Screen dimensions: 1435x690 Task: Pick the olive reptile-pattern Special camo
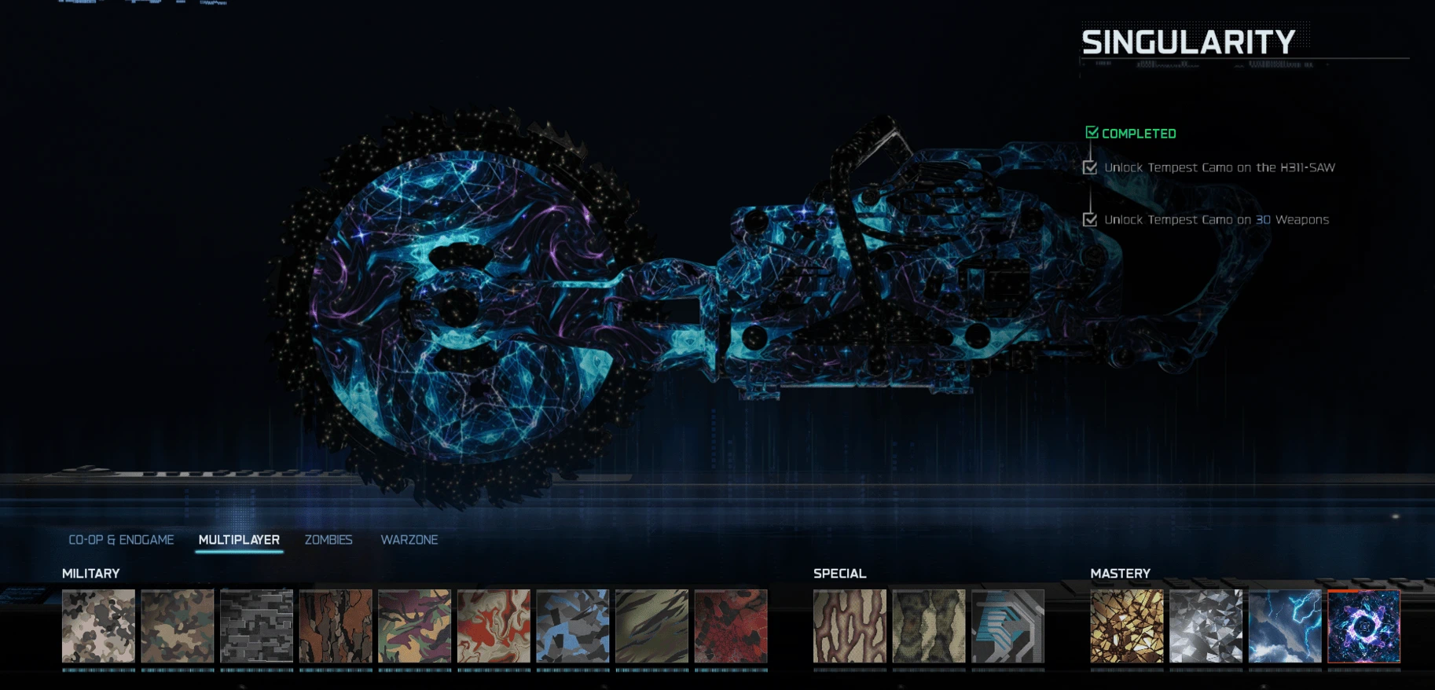929,626
